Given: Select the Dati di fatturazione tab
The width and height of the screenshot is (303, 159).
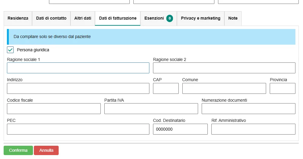Looking at the screenshot, I should [x=118, y=18].
